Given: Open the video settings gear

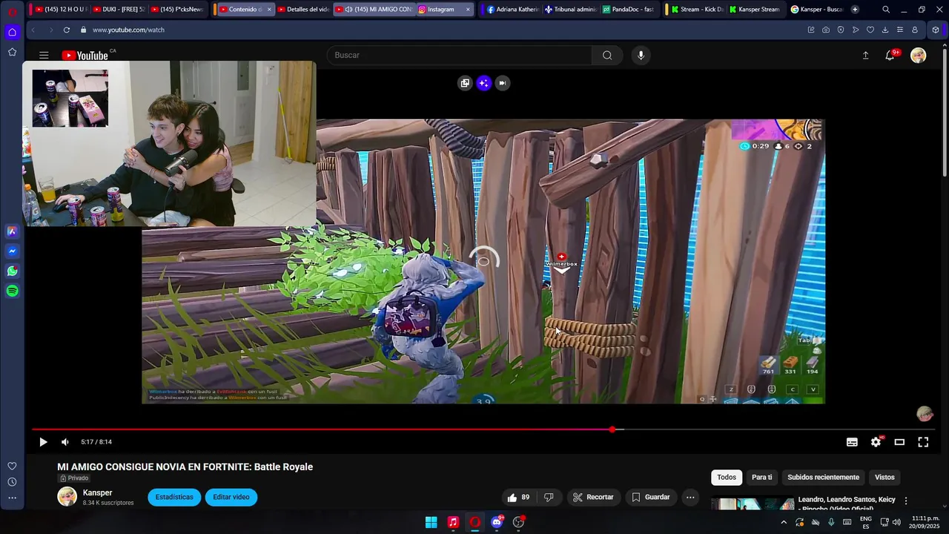Looking at the screenshot, I should pos(876,442).
